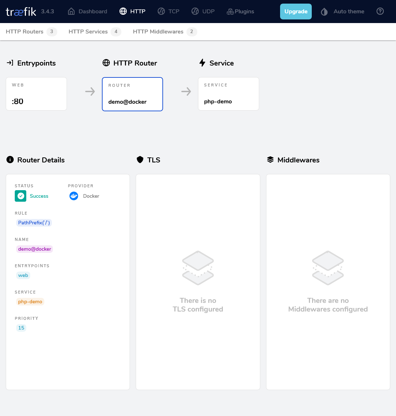Image resolution: width=396 pixels, height=416 pixels.
Task: Switch to the UDP section
Action: (203, 12)
